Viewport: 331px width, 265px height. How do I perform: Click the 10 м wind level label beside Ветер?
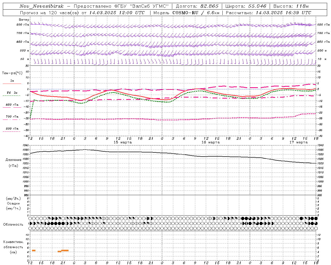(x=25, y=59)
